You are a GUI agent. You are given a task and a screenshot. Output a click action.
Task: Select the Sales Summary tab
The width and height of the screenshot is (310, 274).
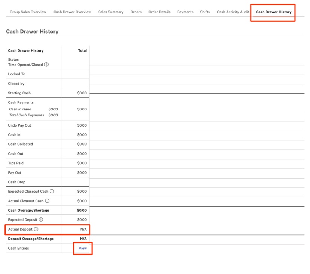click(111, 12)
